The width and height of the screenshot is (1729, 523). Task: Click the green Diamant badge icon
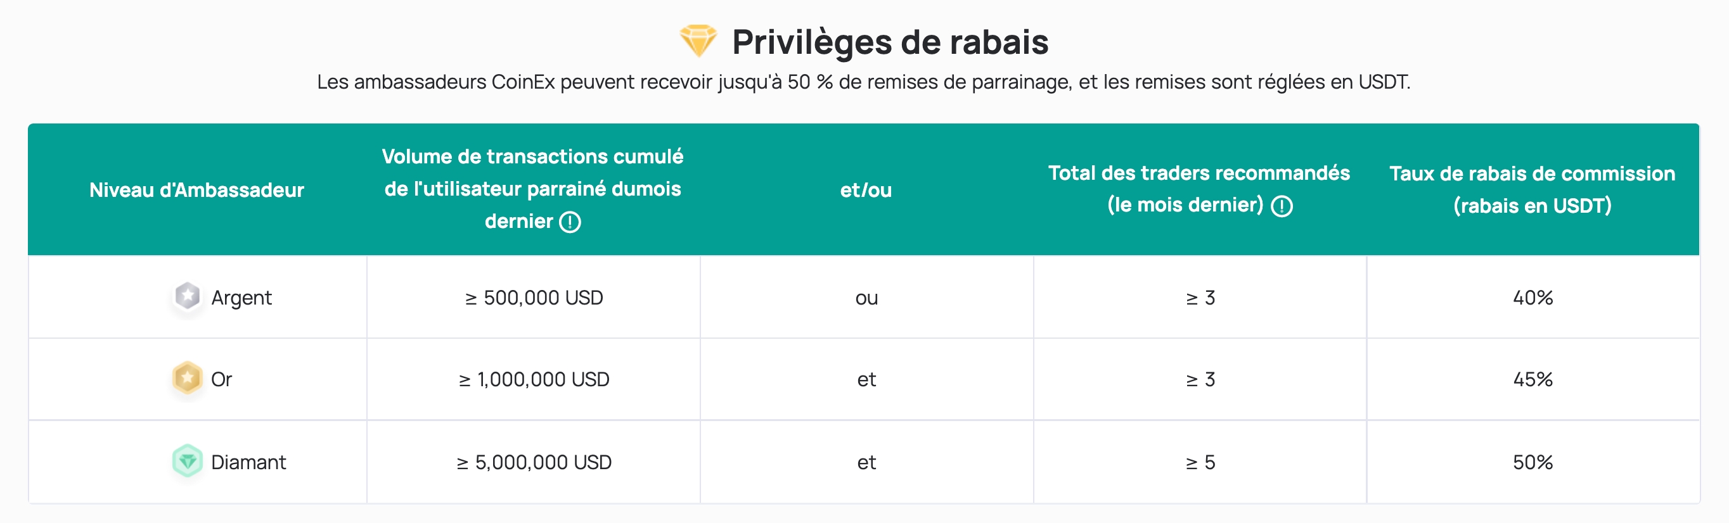pos(187,462)
